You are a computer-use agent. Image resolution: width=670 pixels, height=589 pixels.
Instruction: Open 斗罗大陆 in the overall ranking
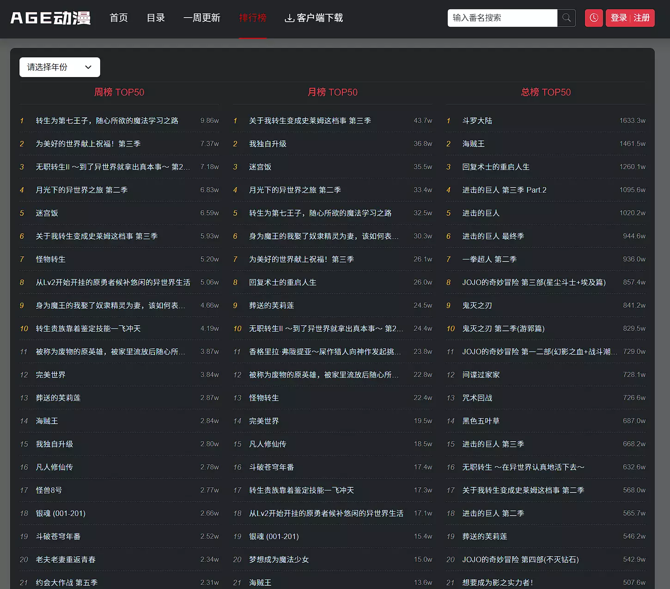477,121
